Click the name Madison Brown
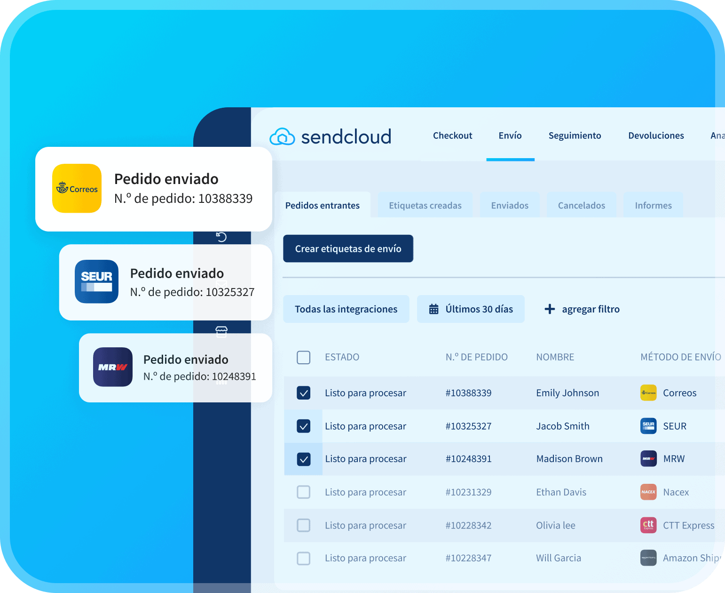The width and height of the screenshot is (725, 593). (569, 459)
